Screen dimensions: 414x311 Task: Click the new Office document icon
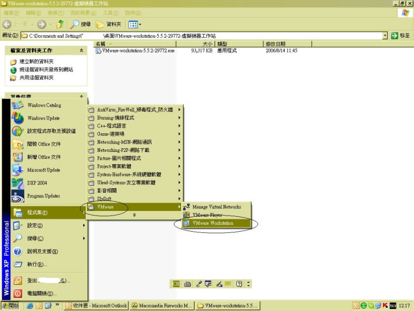[18, 157]
